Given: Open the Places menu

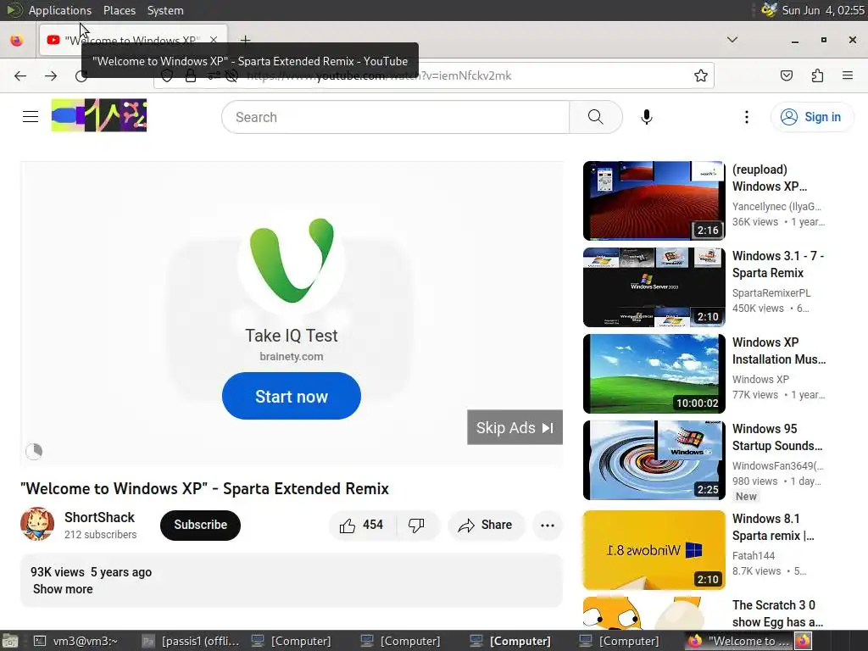Looking at the screenshot, I should [119, 10].
